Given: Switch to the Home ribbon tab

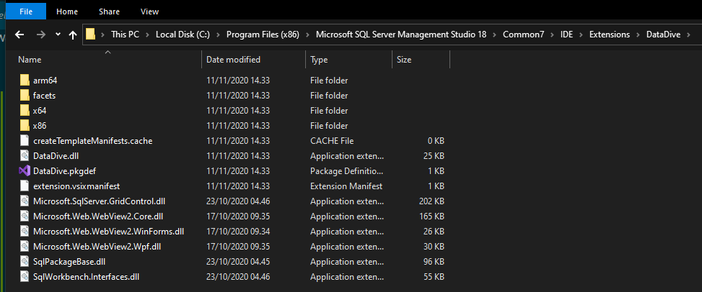Looking at the screenshot, I should [x=67, y=12].
